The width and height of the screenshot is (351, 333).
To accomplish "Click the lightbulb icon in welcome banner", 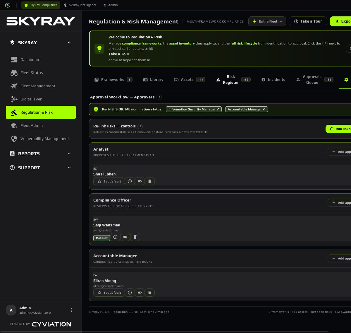I will [99, 48].
